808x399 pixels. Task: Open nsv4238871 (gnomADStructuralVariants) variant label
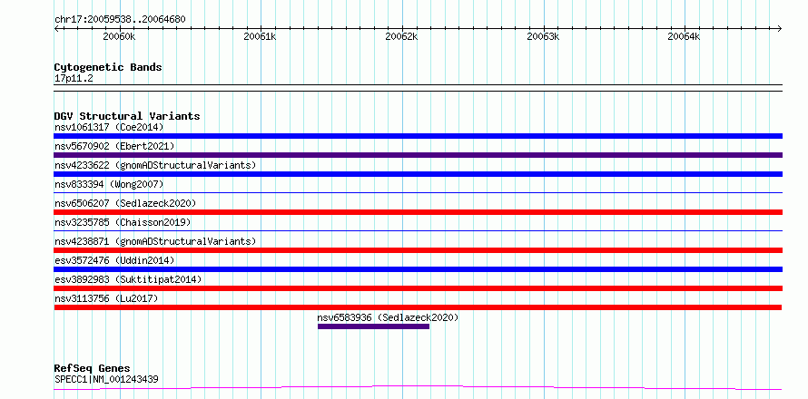click(155, 241)
